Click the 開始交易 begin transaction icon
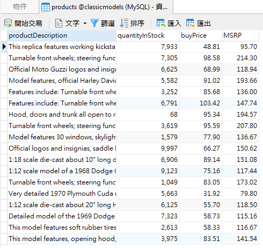 pos(8,23)
